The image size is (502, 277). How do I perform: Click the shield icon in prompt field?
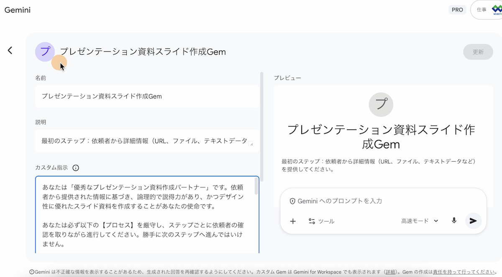click(x=293, y=201)
